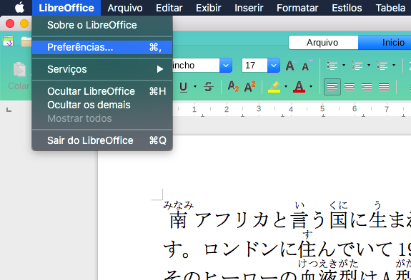Align text left
Screen dimensions: 411x280
pos(332,87)
